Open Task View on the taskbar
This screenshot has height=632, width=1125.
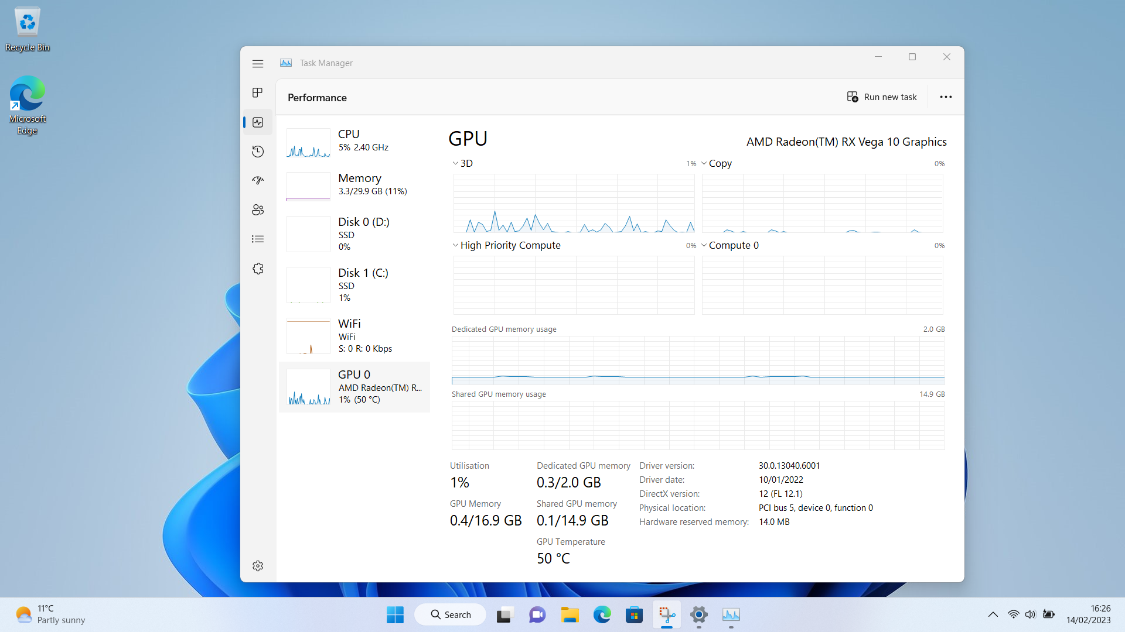pyautogui.click(x=504, y=614)
